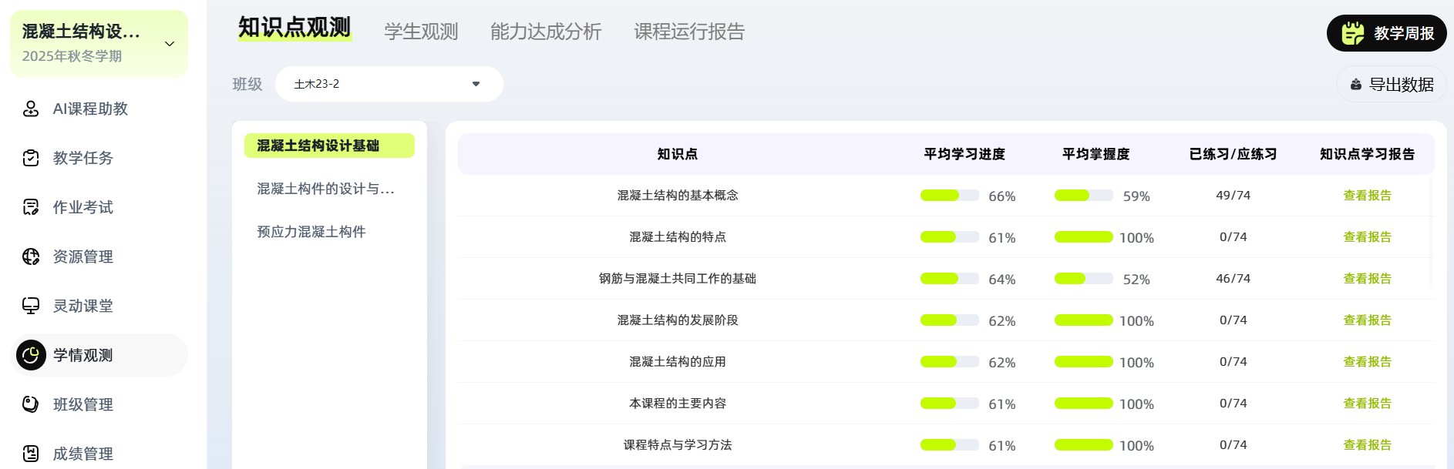Click the 教学周报 button
This screenshot has height=469, width=1454.
click(x=1386, y=33)
